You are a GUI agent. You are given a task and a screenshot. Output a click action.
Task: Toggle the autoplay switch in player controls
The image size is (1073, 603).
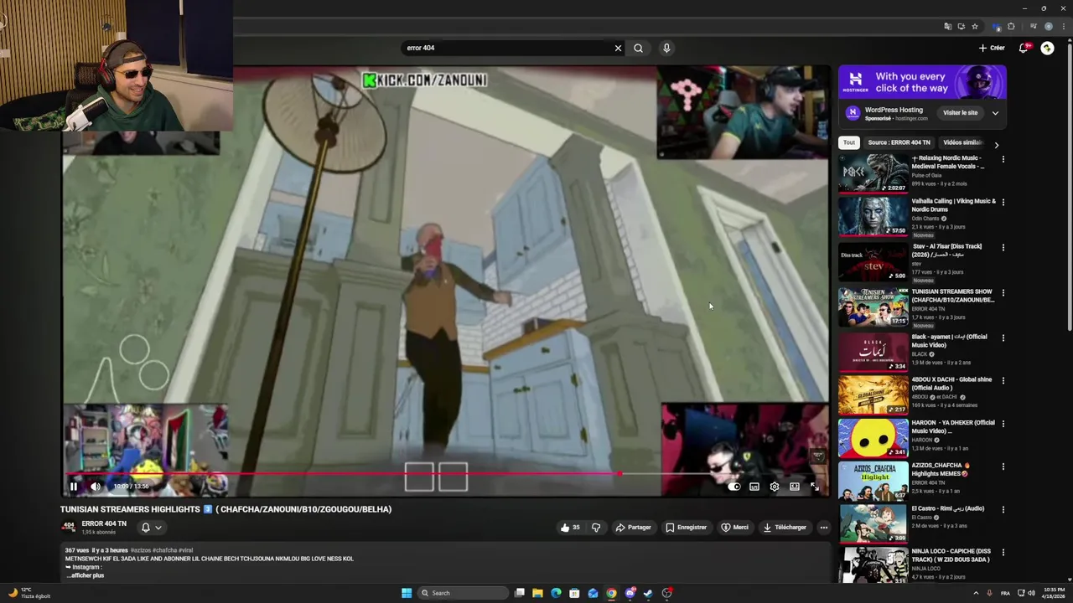[733, 487]
